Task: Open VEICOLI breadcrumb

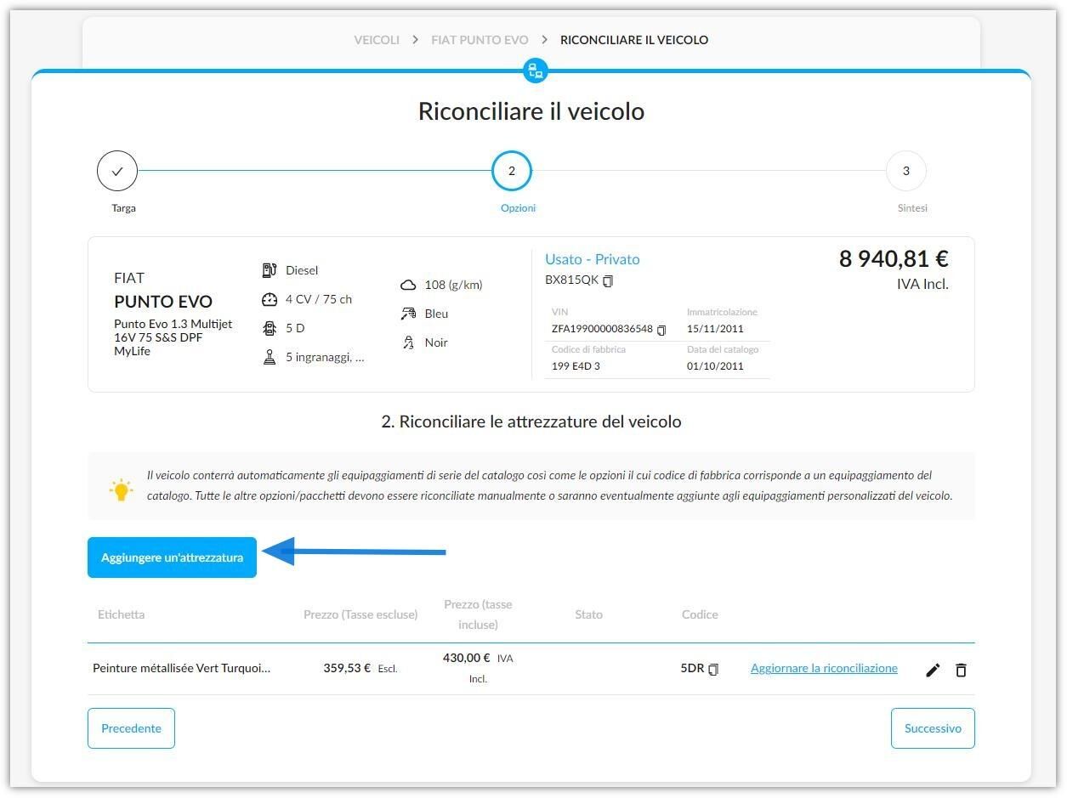Action: click(x=377, y=40)
